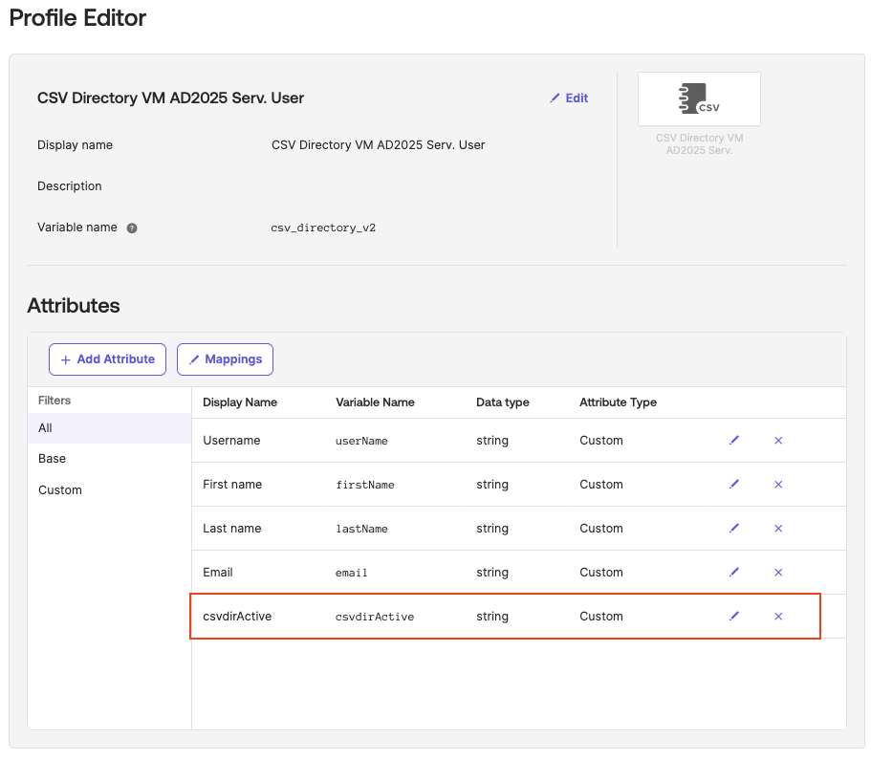
Task: Click the Filters label in sidebar
Action: pyautogui.click(x=54, y=400)
